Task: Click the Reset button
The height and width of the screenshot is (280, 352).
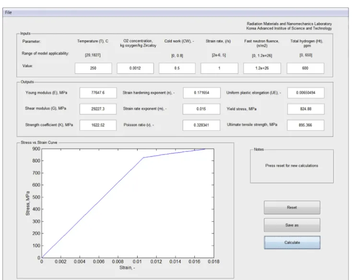Action: point(292,208)
